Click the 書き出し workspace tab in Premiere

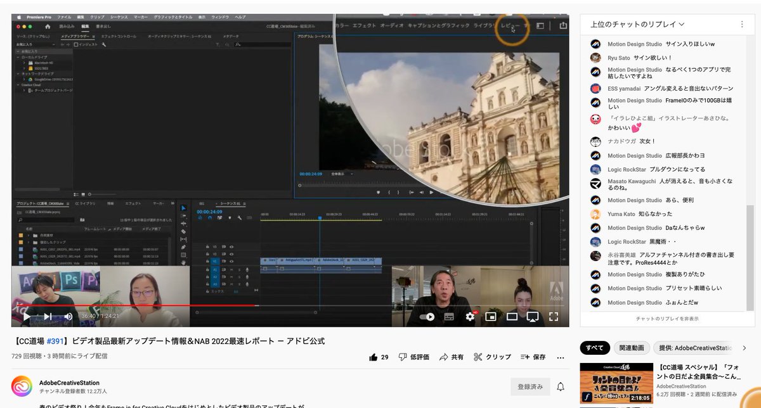tap(103, 27)
